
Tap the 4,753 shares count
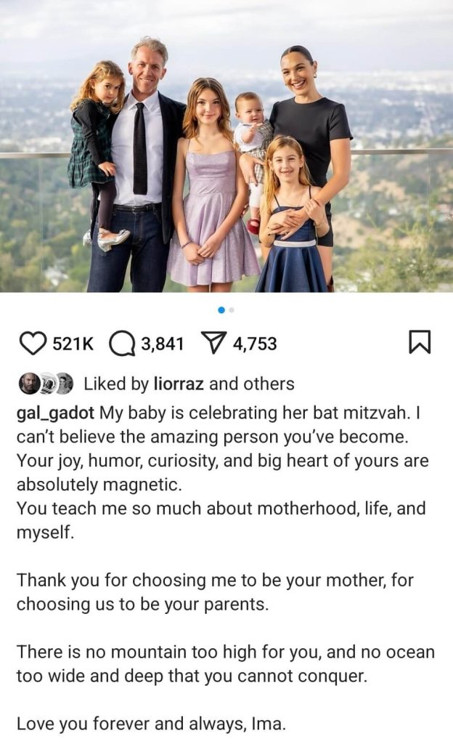point(255,344)
